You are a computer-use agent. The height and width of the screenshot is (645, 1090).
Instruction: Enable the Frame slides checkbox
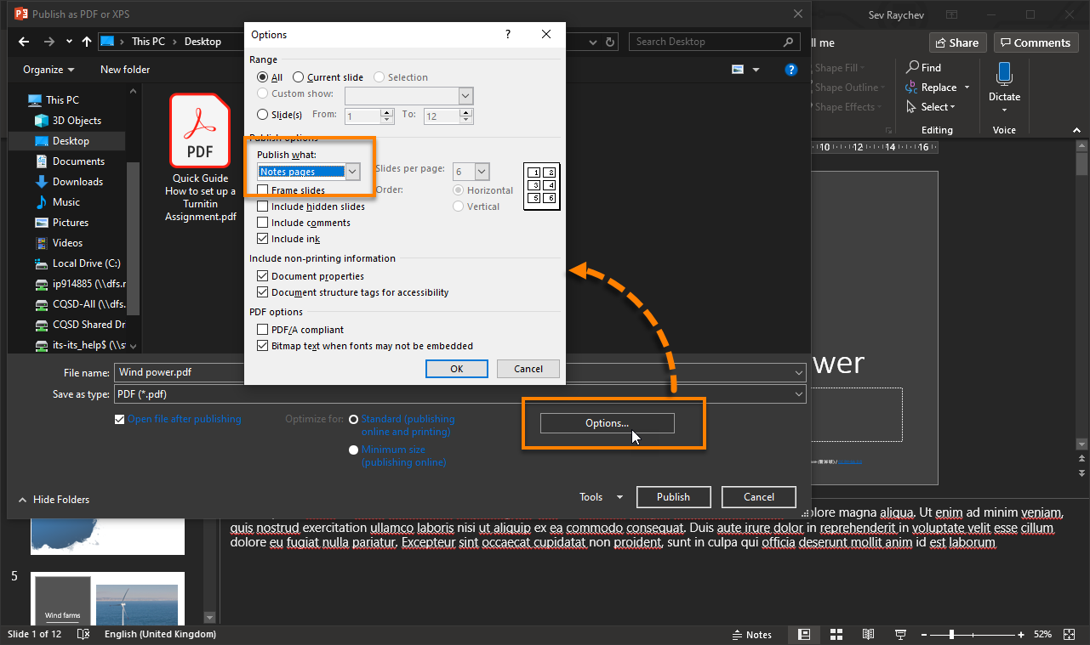coord(263,190)
